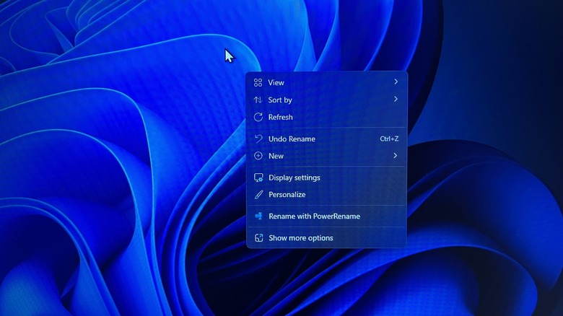Click the PowerRename icon
This screenshot has height=316, width=563.
[258, 216]
